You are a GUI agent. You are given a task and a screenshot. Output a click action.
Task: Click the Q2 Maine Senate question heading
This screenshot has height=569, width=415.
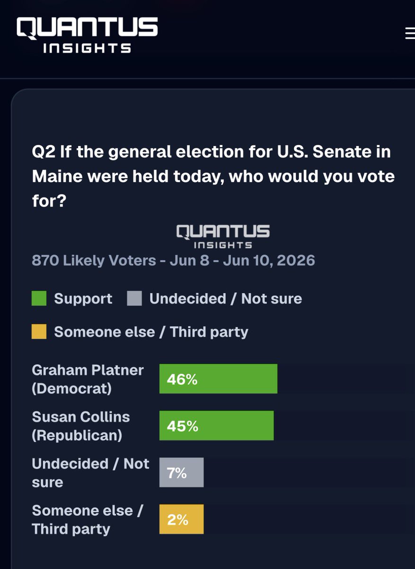click(213, 176)
